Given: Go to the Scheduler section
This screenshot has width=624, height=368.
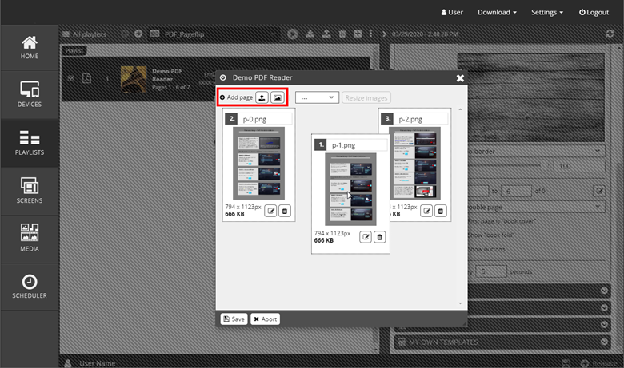Looking at the screenshot, I should [x=30, y=287].
